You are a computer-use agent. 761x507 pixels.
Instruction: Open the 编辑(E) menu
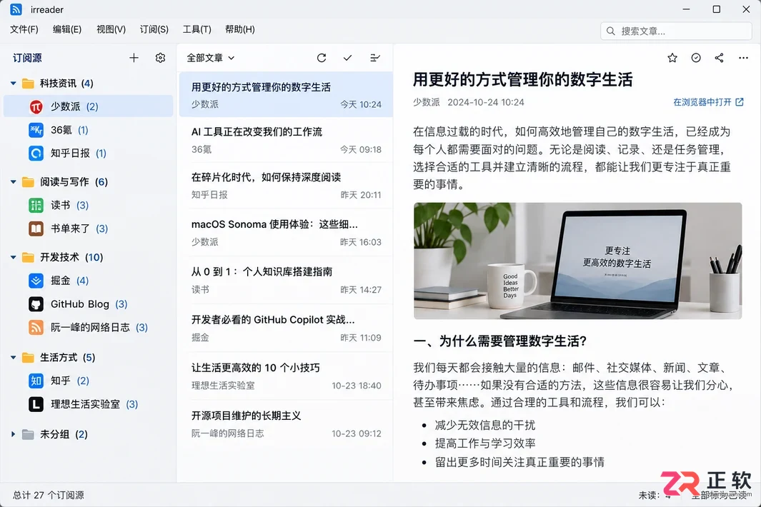pos(67,29)
